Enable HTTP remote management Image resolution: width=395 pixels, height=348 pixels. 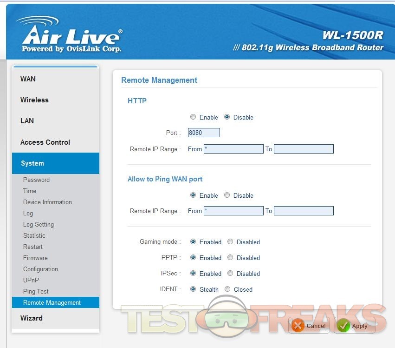(193, 117)
